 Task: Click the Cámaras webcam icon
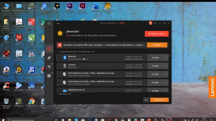pyautogui.click(x=64, y=66)
